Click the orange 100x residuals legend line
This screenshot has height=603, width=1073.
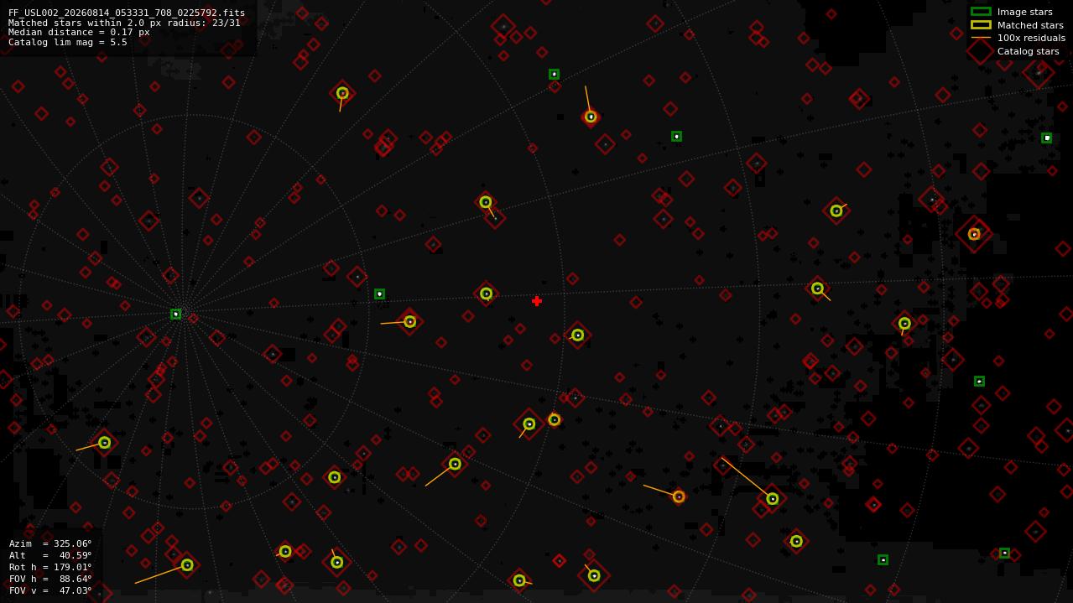981,38
